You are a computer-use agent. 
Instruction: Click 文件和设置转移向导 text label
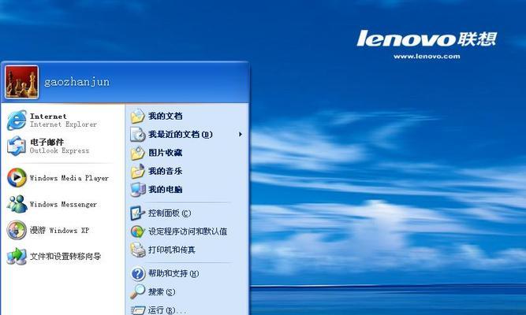[65, 257]
